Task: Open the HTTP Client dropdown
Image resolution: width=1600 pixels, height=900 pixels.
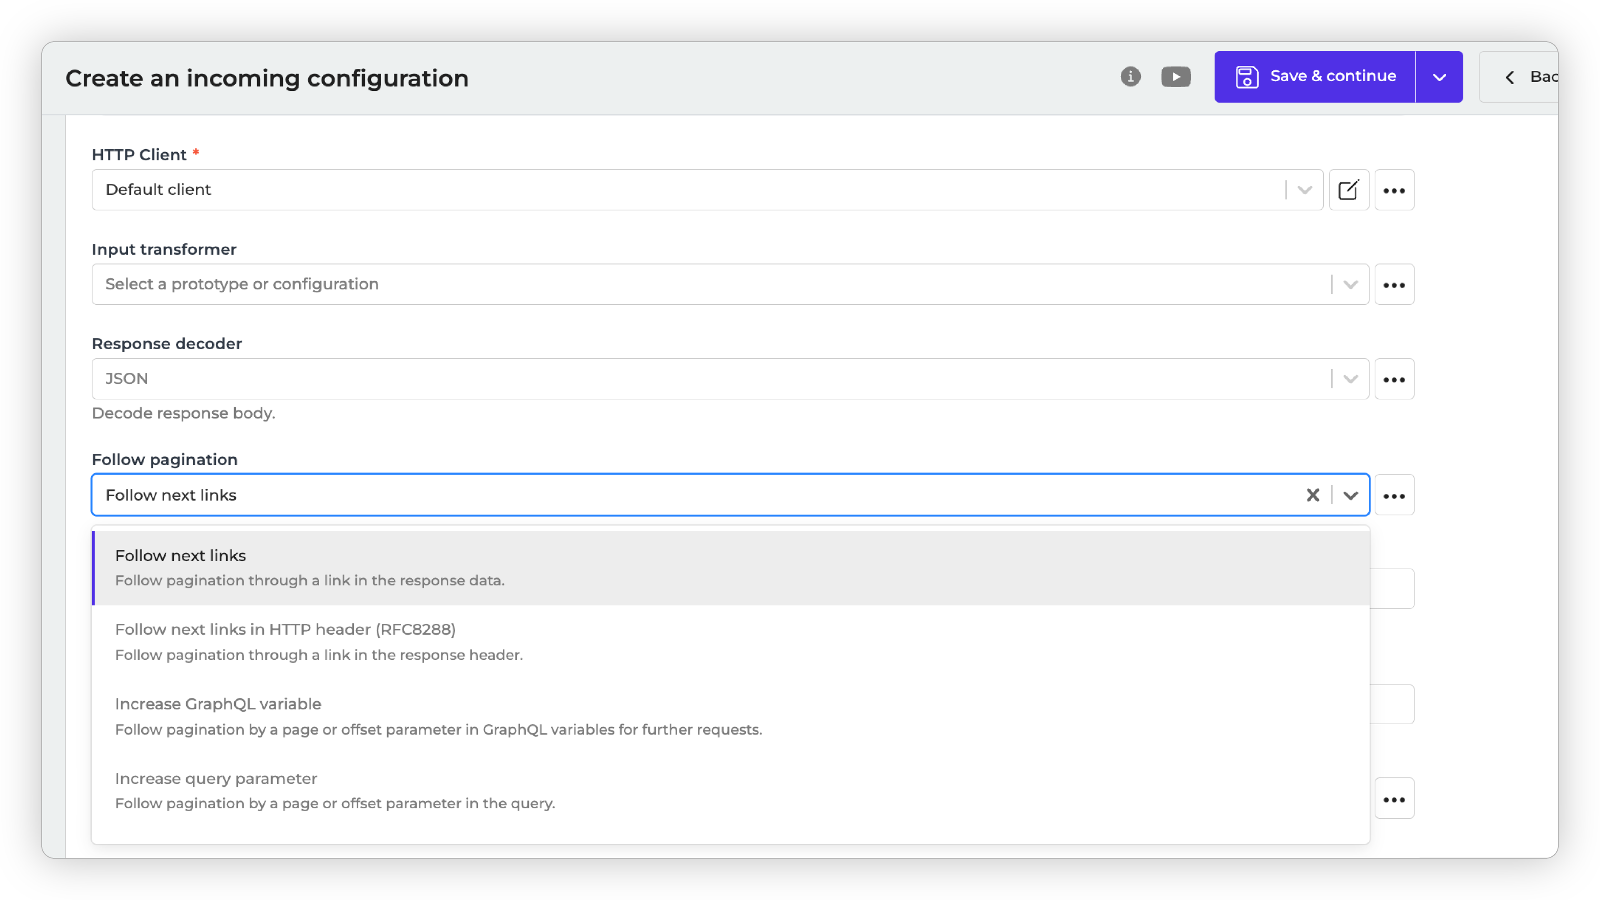Action: coord(683,190)
